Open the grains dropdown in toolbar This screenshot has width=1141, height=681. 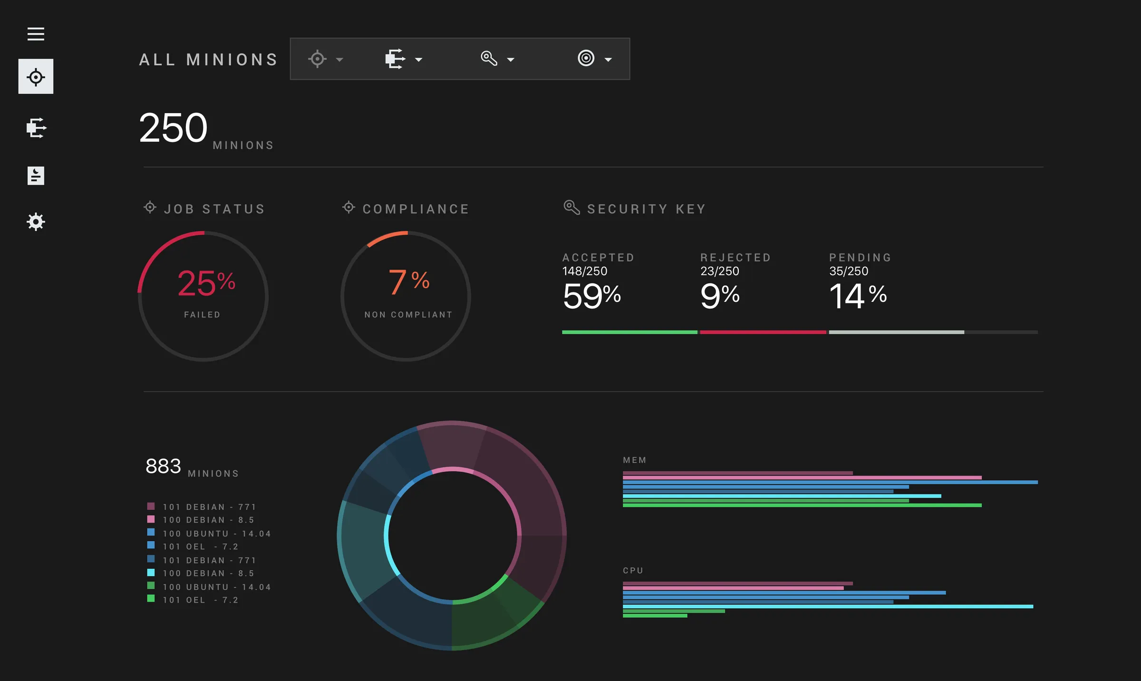(609, 60)
